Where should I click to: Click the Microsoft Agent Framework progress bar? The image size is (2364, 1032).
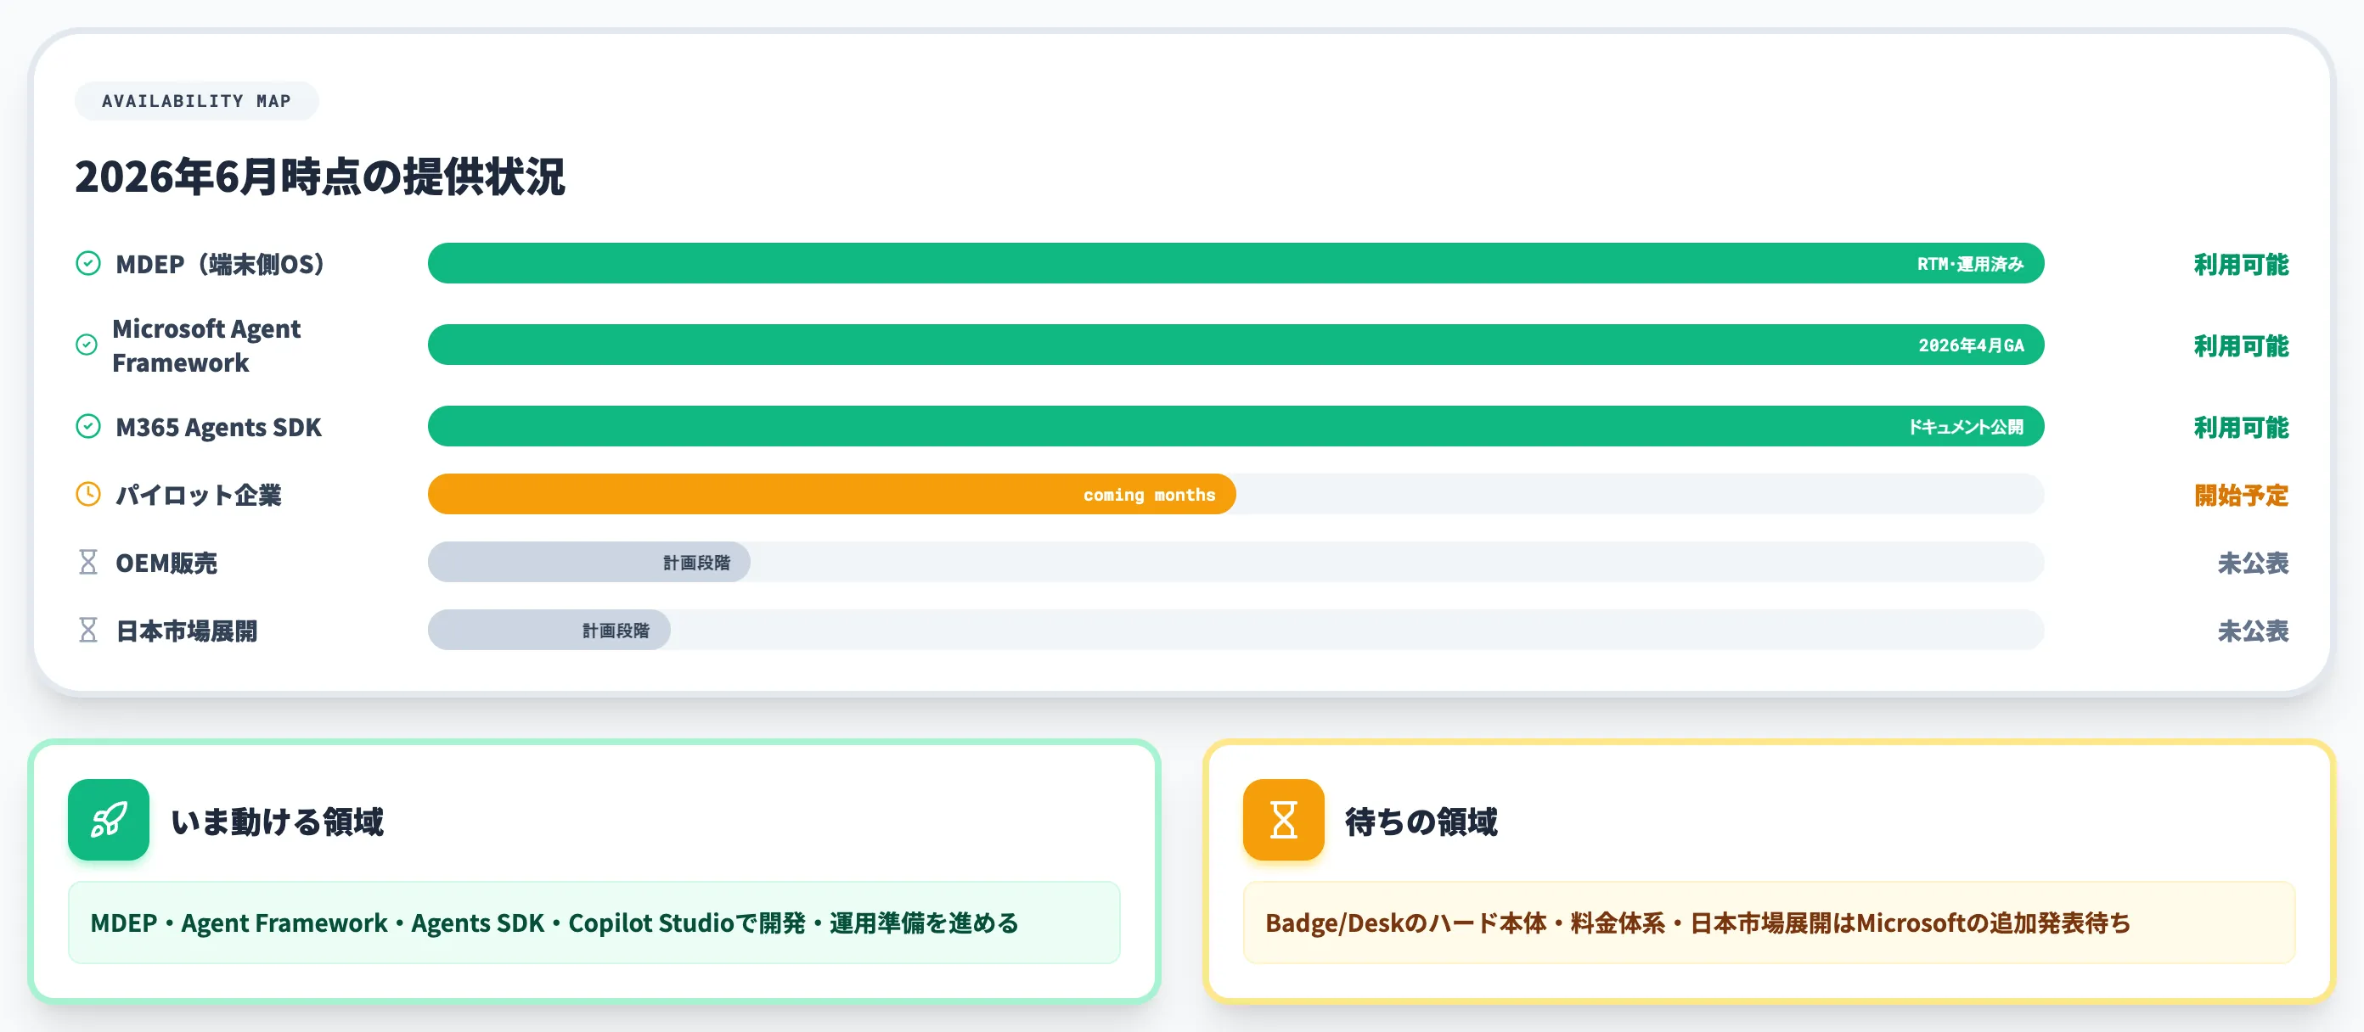[1235, 345]
